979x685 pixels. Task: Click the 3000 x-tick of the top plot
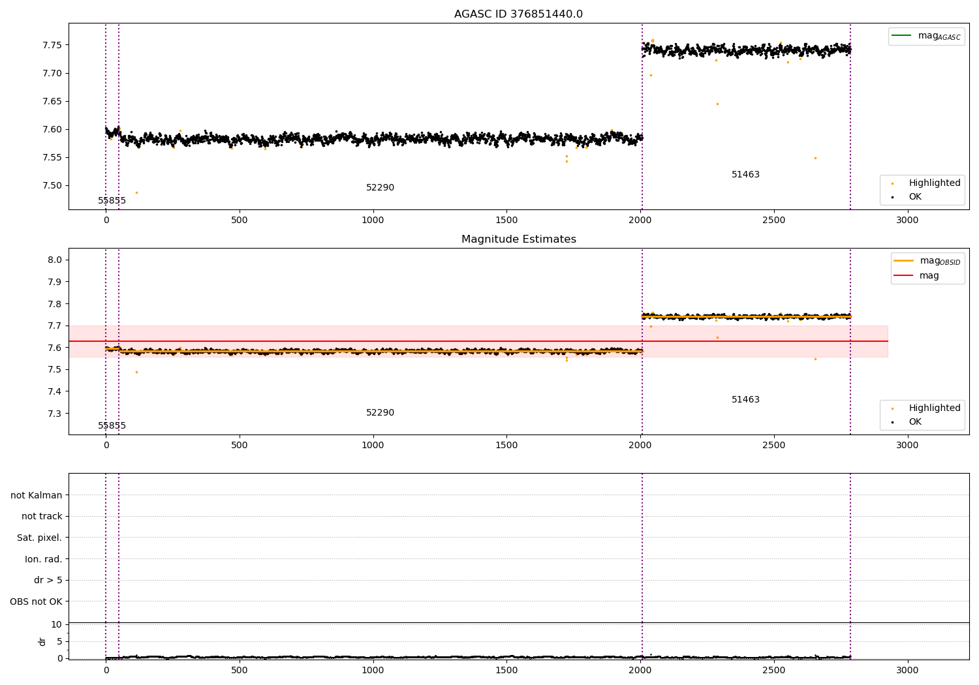click(907, 221)
